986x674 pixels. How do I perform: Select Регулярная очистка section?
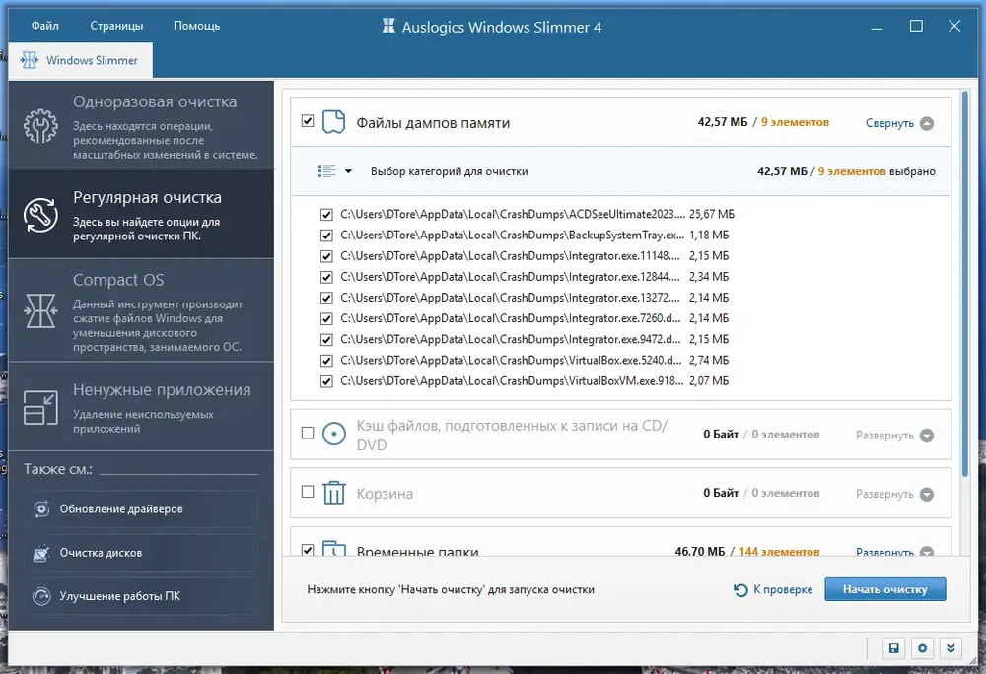[x=141, y=215]
